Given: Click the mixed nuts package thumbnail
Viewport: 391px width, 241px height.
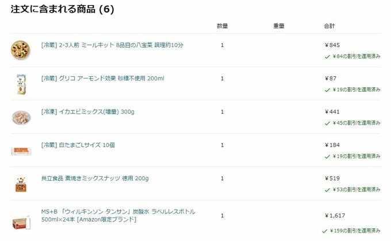Looking at the screenshot, I should [20, 183].
